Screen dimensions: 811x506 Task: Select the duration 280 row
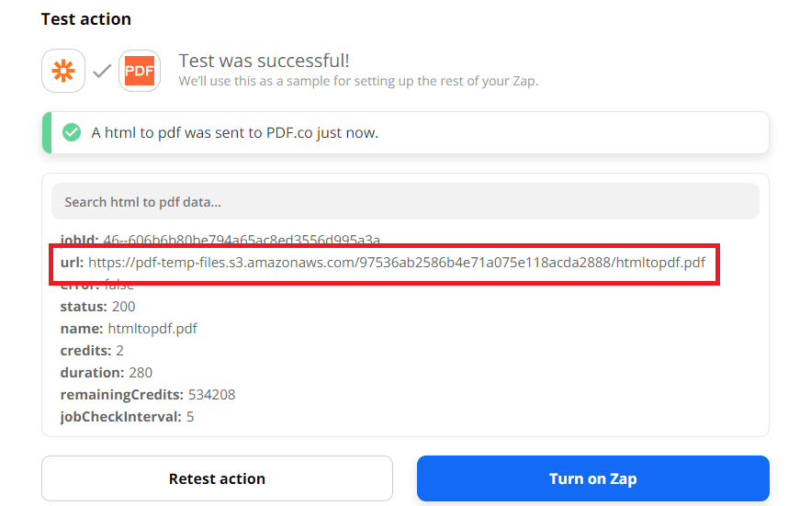(x=107, y=373)
